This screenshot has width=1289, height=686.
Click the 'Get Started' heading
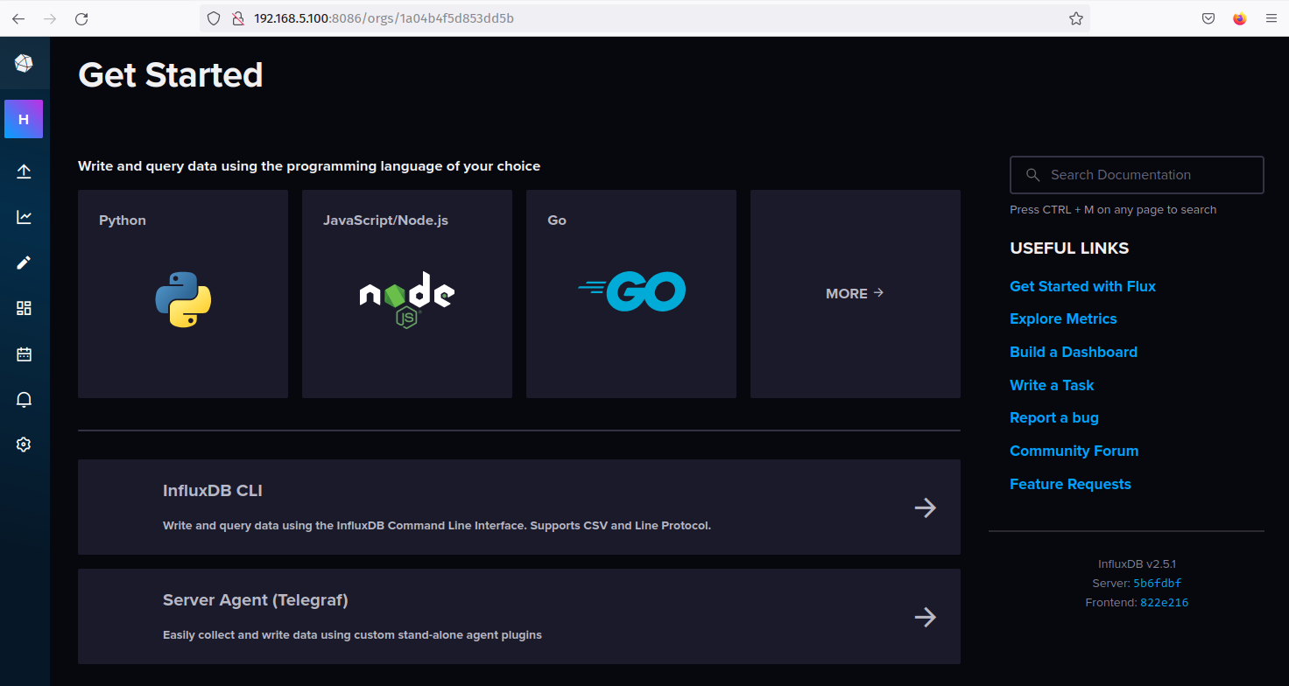coord(171,75)
